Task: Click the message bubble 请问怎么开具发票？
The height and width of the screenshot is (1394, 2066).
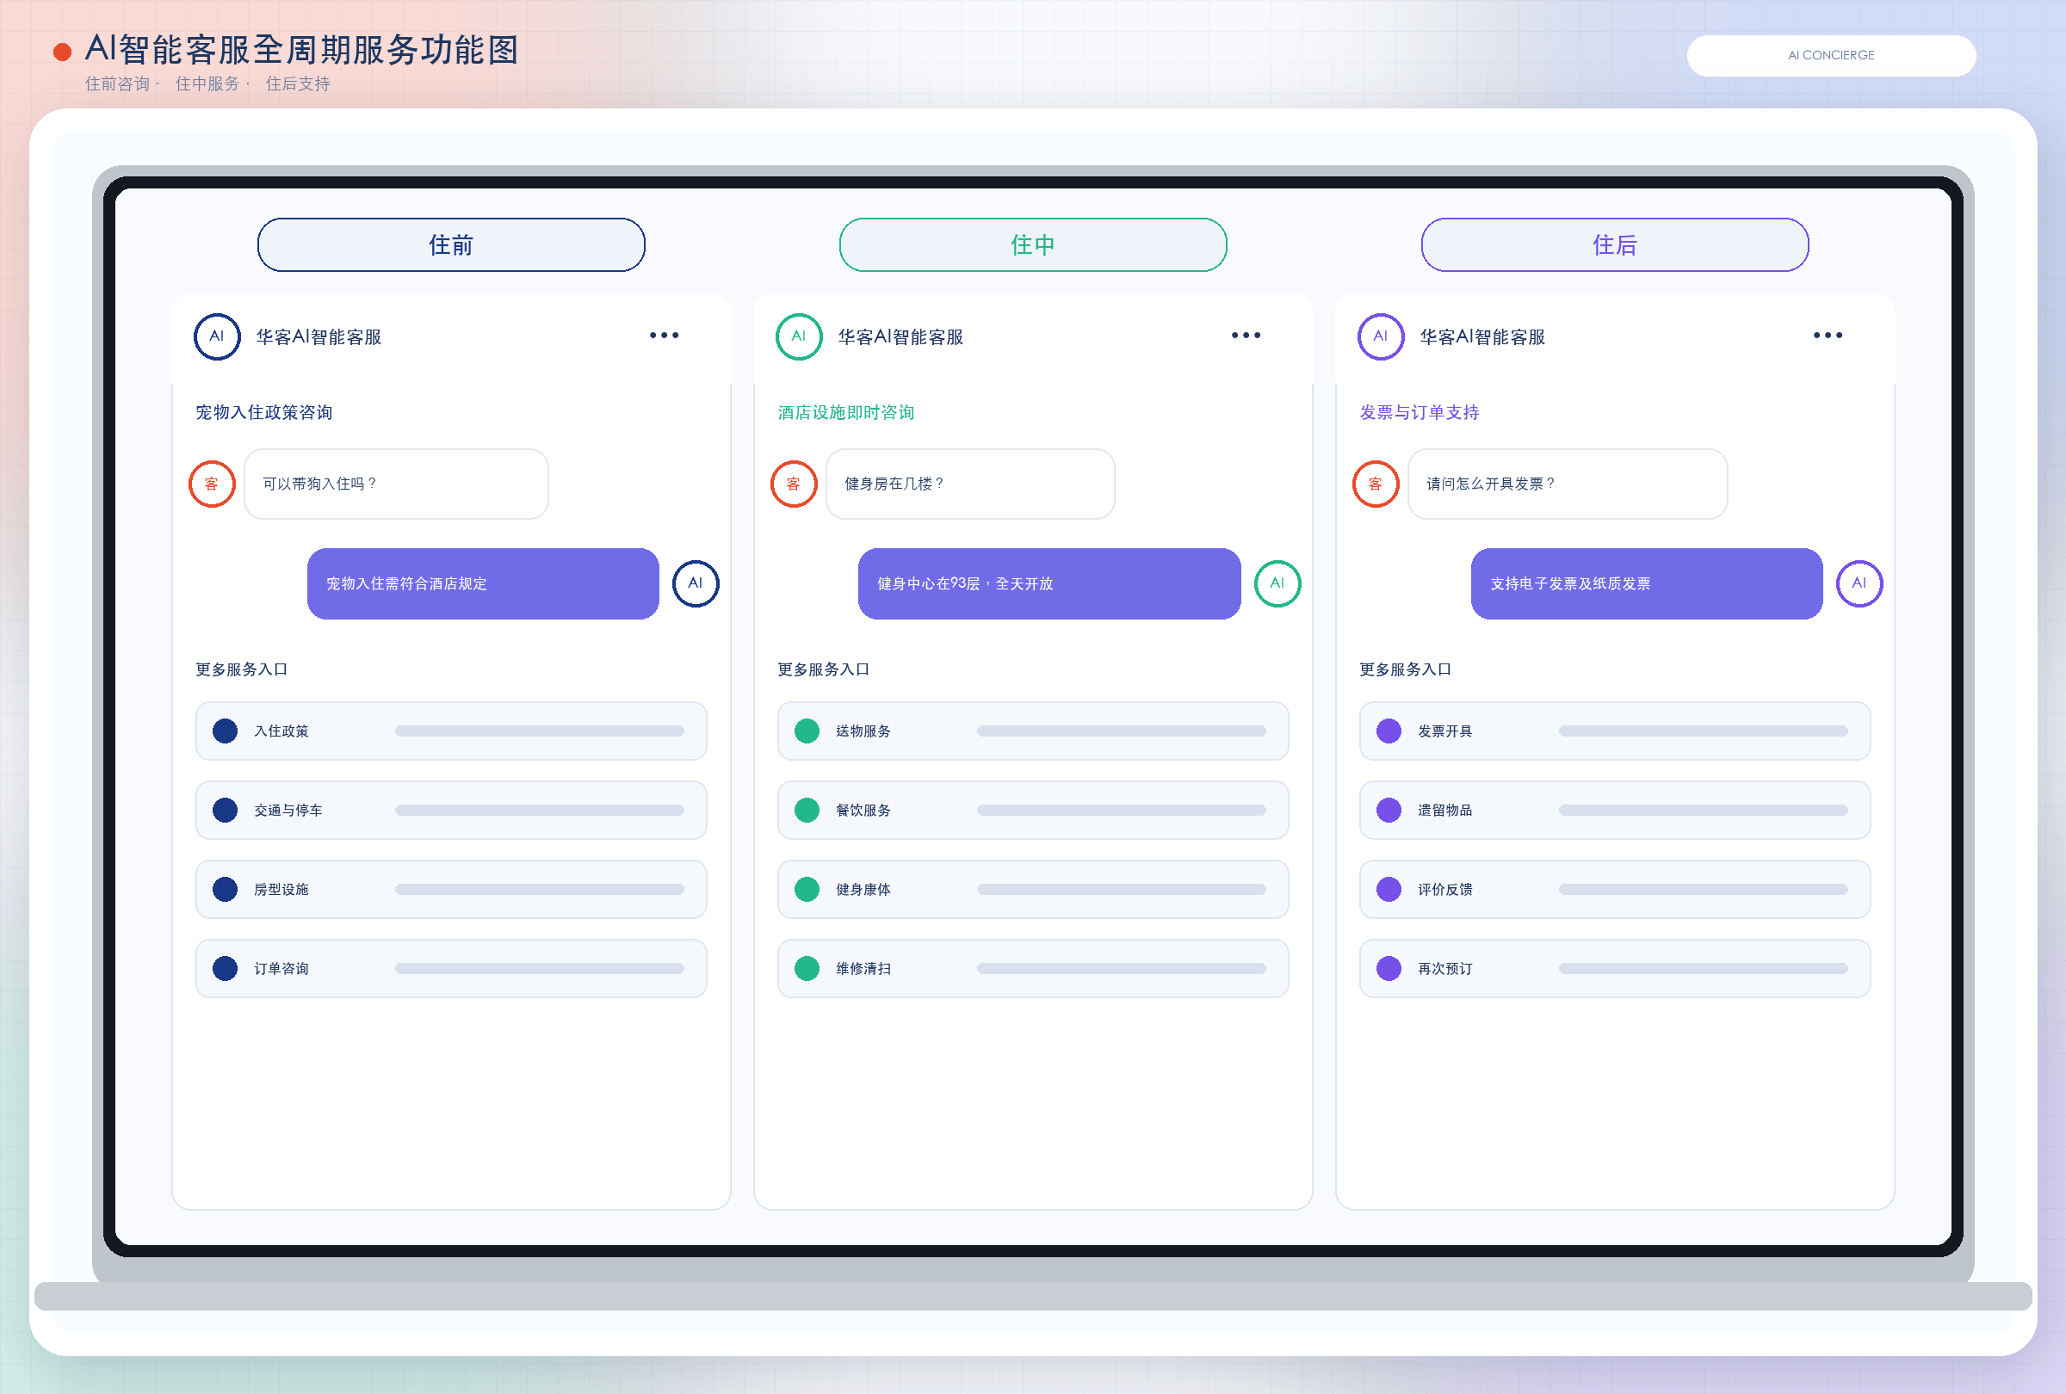Action: coord(1568,484)
